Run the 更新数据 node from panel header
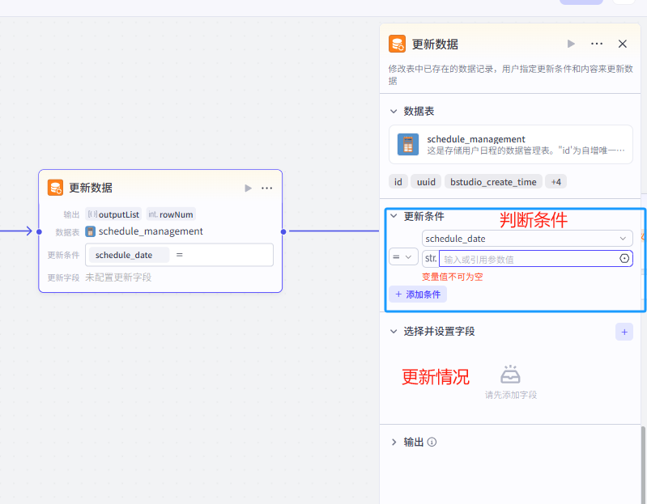 pos(571,44)
